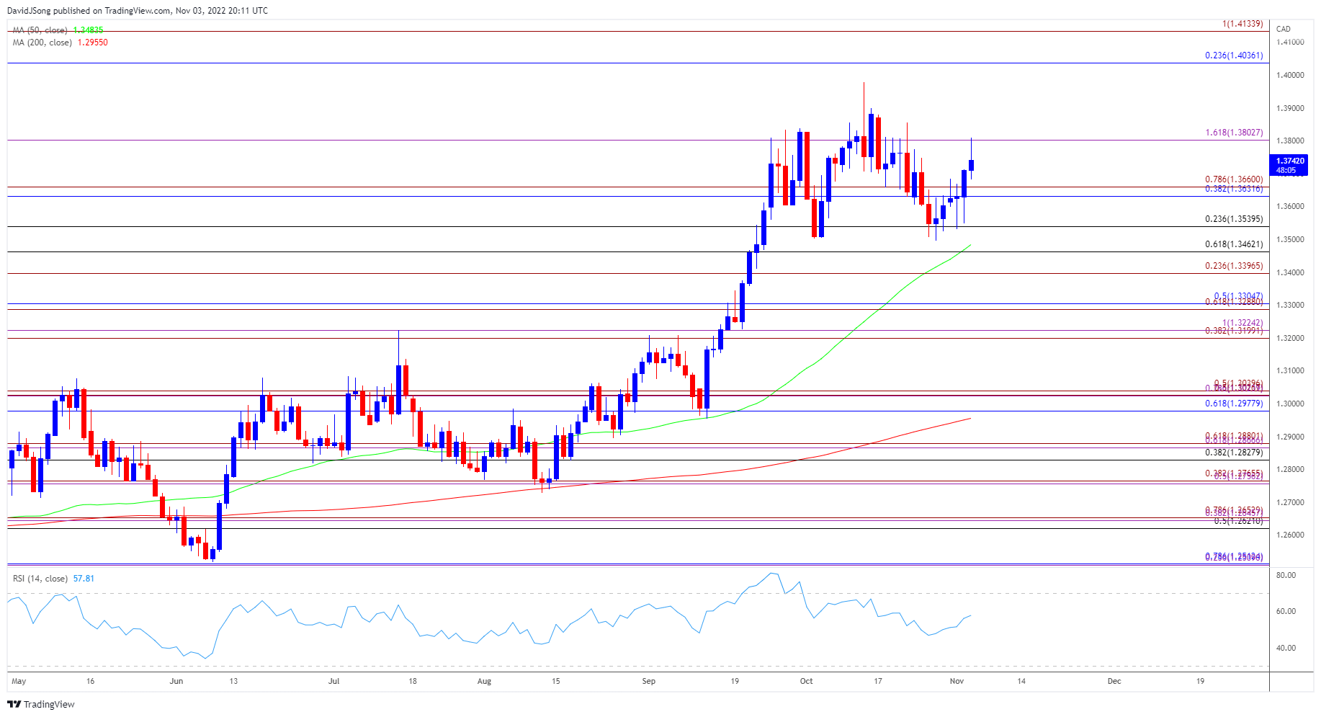Click the Fibonacci label 0.786(1.36600)
Viewport: 1321px width, 717px height.
coord(1234,180)
